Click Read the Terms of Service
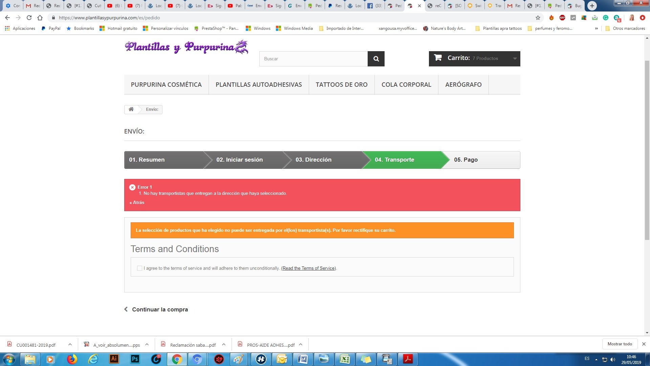This screenshot has height=366, width=650. click(308, 268)
